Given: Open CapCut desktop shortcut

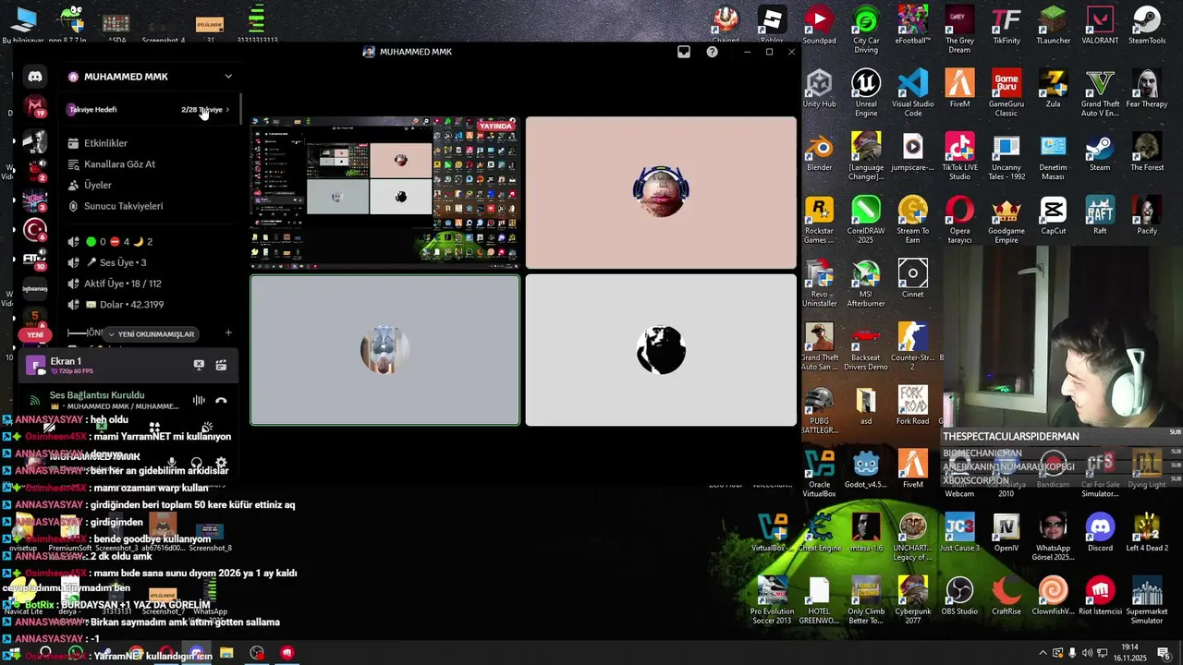Looking at the screenshot, I should (1053, 216).
